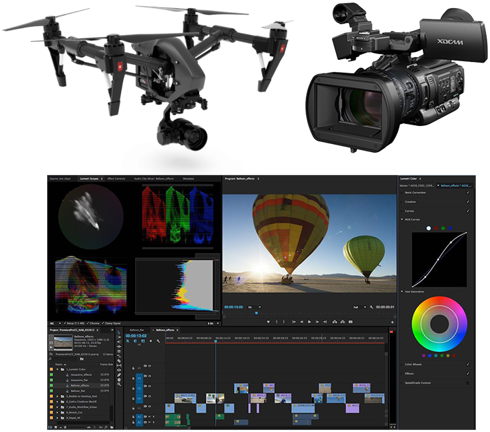Collapse RGB Curves disclosure triangle

tap(402, 219)
